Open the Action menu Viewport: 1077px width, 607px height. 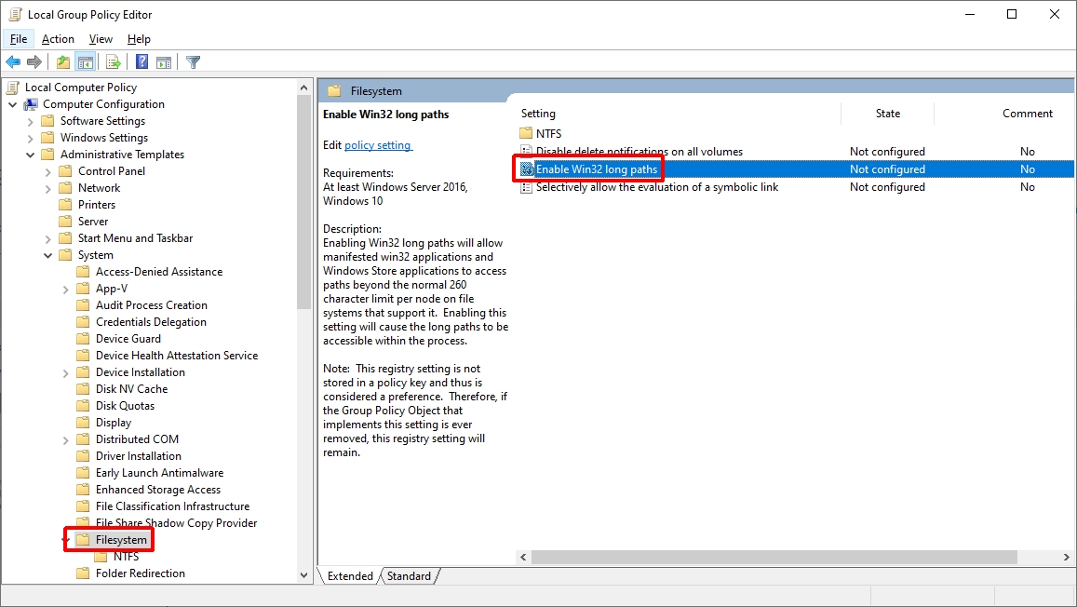coord(58,39)
